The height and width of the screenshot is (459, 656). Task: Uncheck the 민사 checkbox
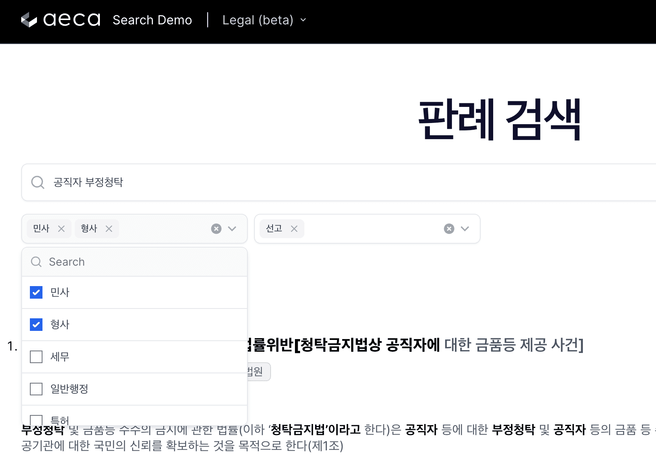(x=36, y=292)
